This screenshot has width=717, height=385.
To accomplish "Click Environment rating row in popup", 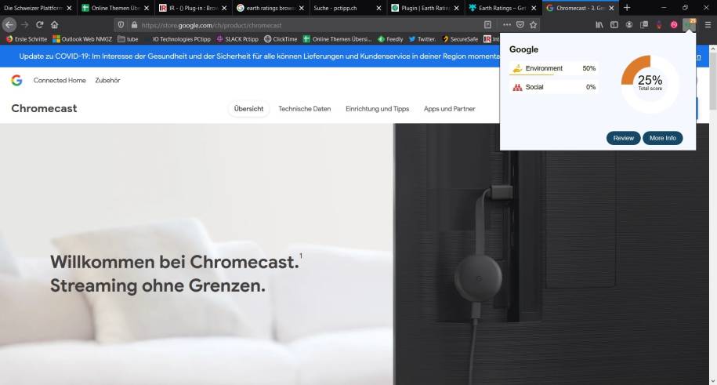I will [x=554, y=68].
